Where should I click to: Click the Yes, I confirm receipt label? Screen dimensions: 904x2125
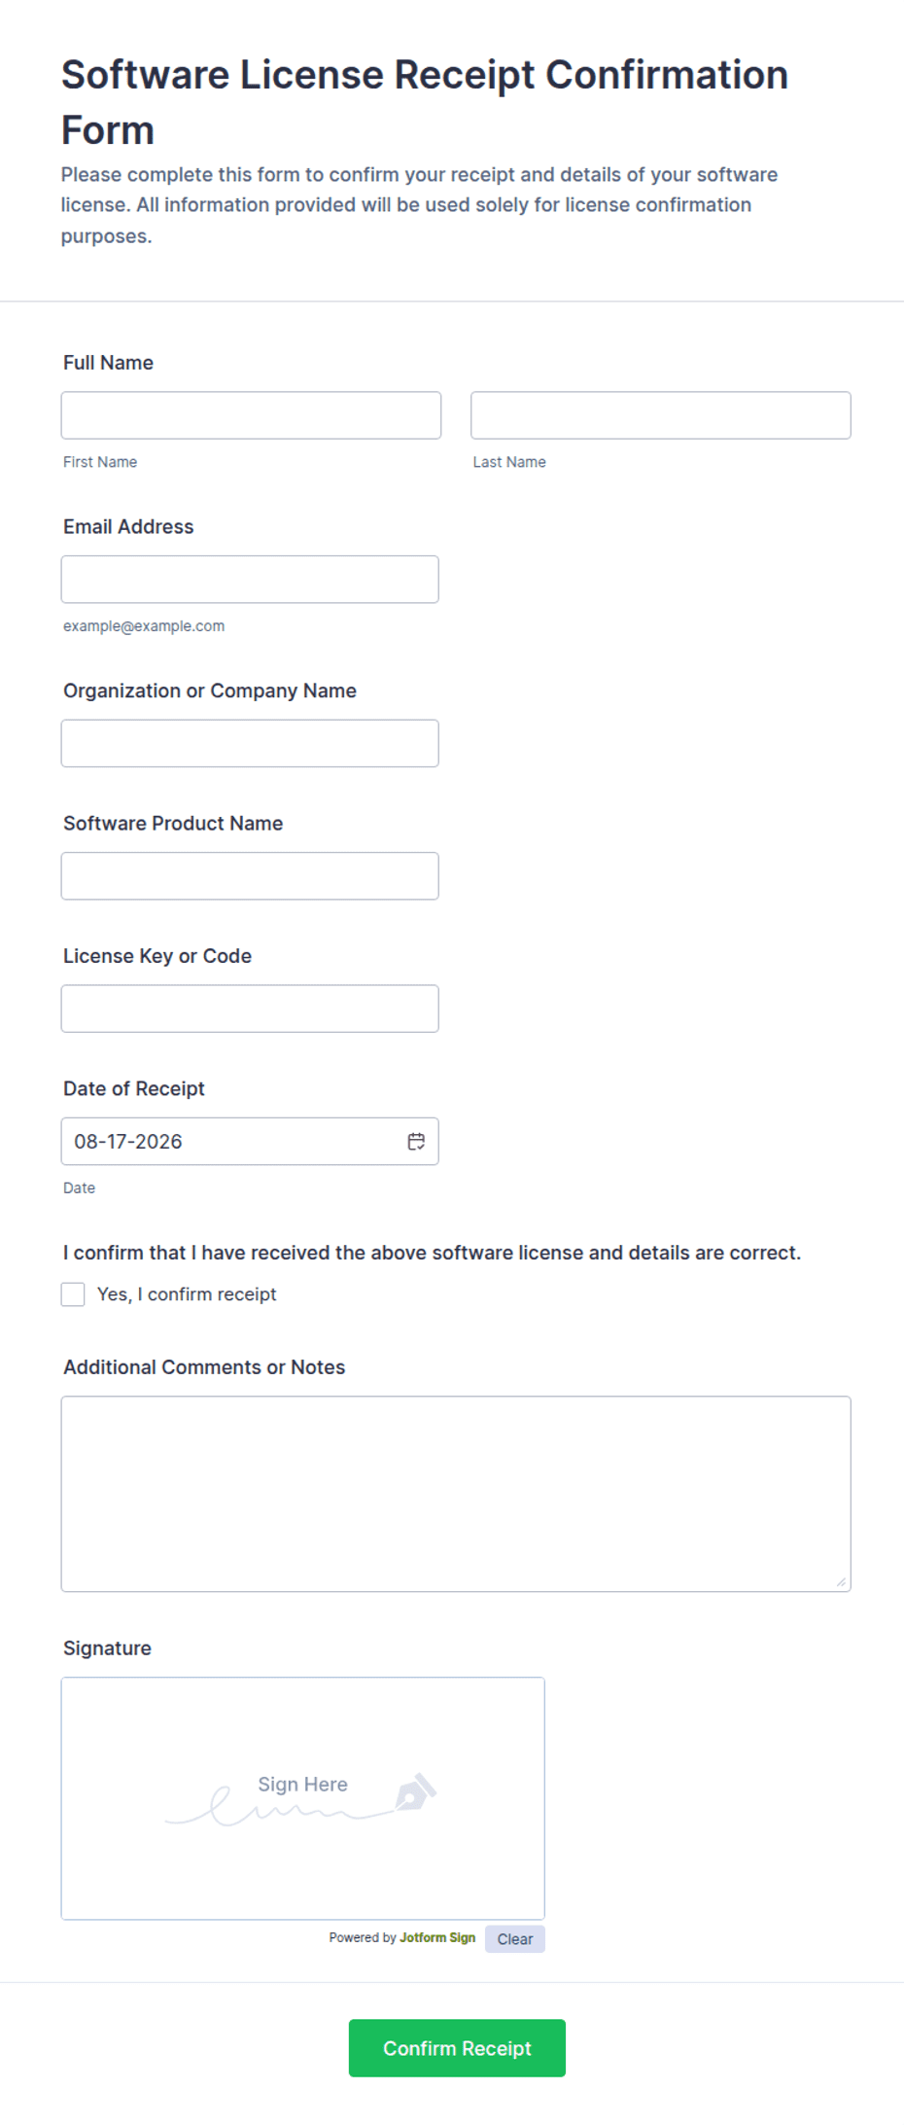tap(187, 1294)
